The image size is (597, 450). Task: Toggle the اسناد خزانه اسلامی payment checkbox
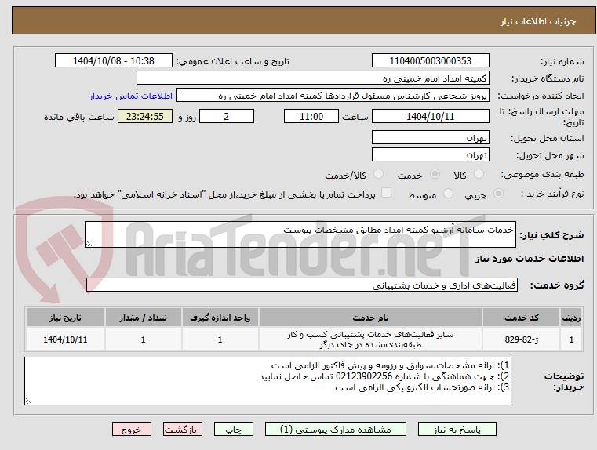(387, 193)
